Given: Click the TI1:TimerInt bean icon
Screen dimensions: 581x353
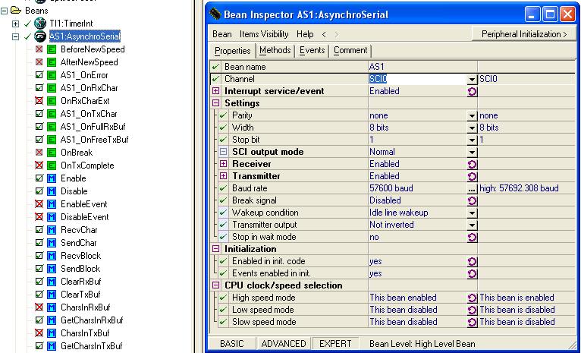Looking at the screenshot, I should 40,24.
